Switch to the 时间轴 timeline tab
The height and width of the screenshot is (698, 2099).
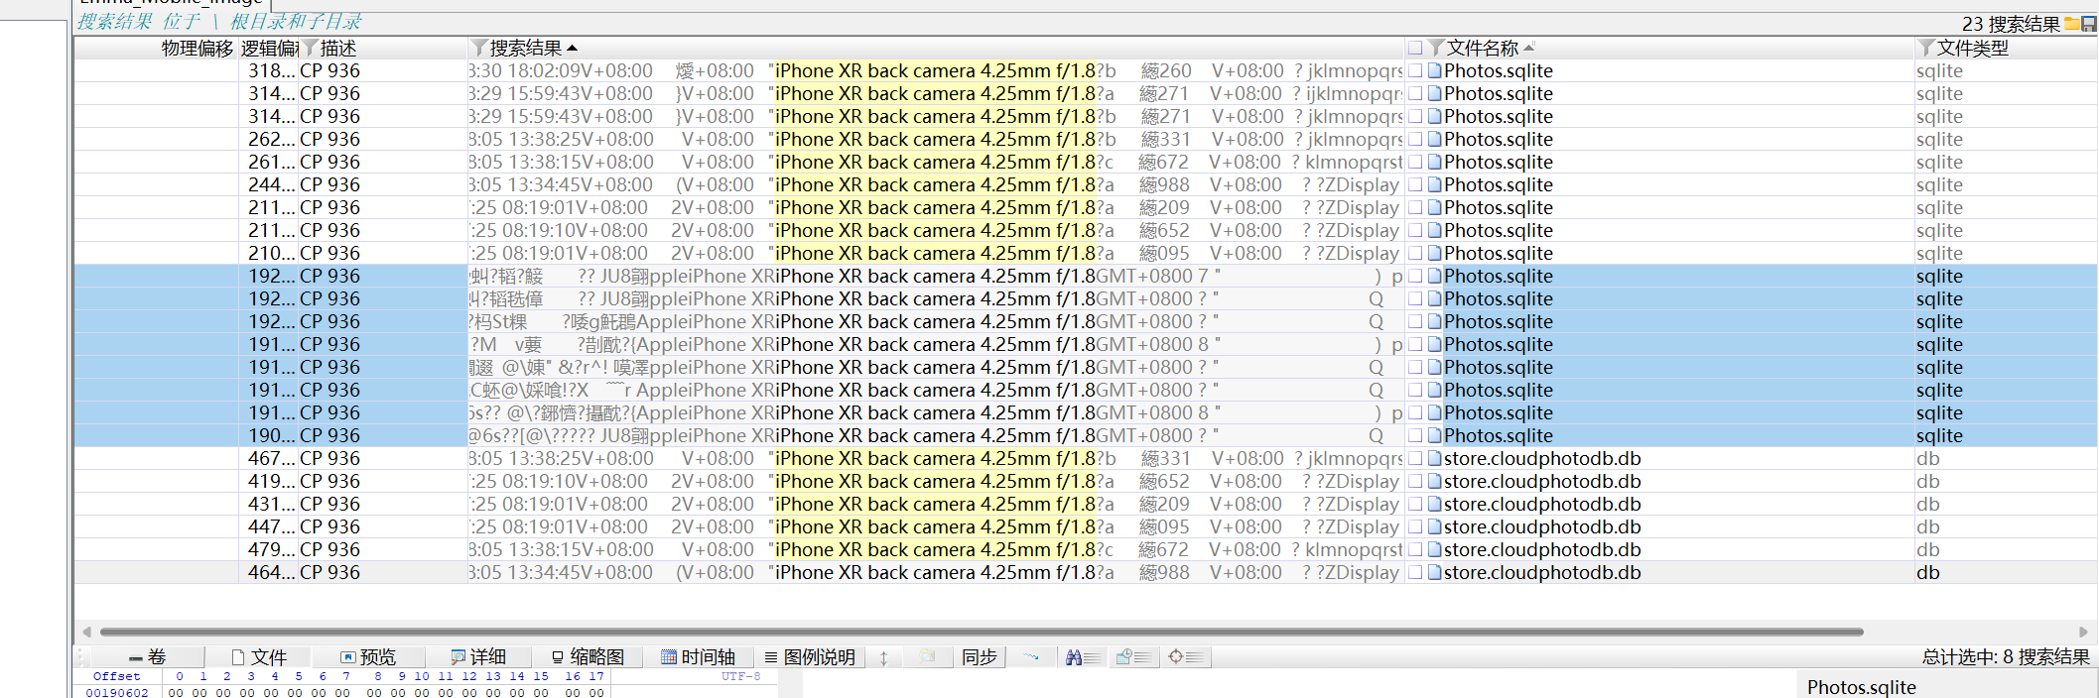click(698, 657)
